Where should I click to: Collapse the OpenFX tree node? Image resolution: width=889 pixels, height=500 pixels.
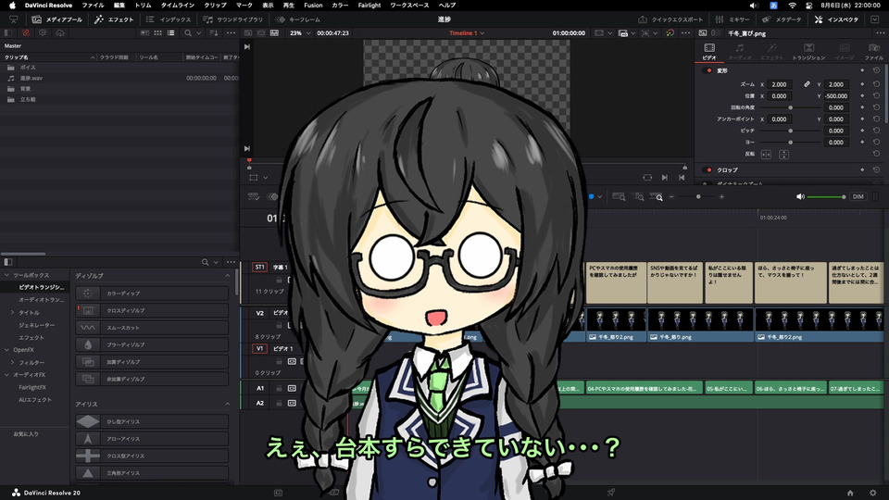tap(6, 350)
